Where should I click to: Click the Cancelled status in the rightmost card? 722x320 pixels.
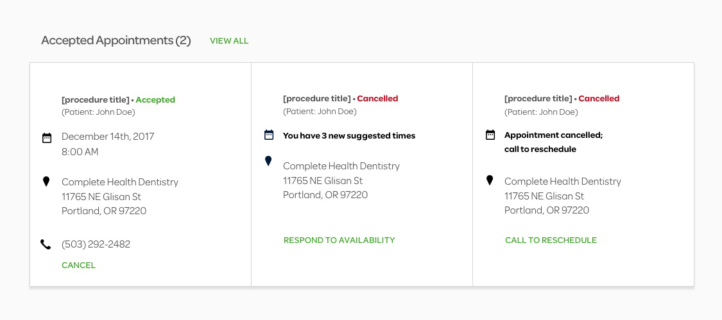[599, 99]
